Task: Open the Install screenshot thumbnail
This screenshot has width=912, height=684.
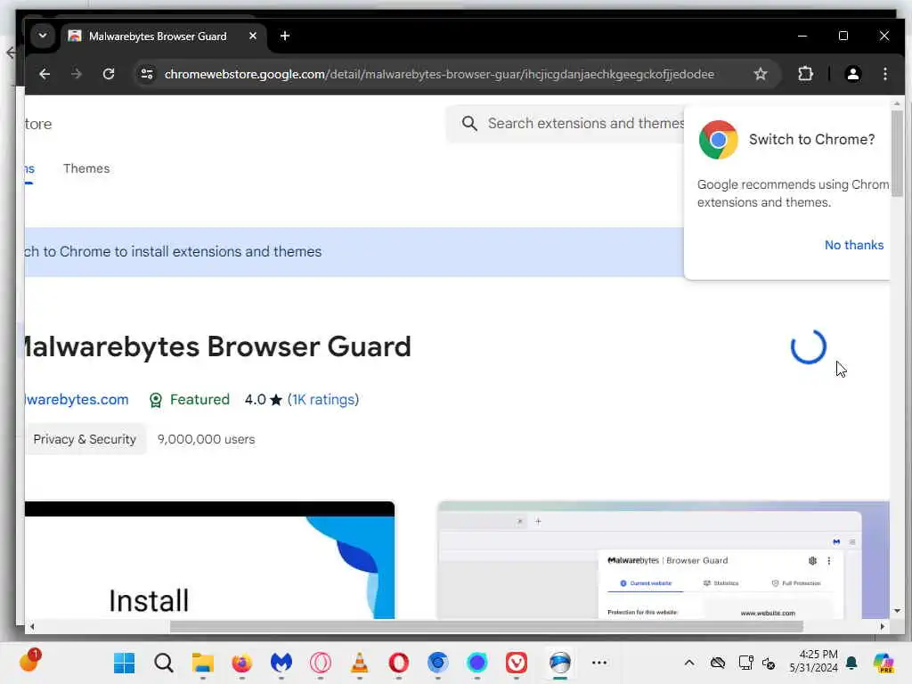Action: pos(209,560)
